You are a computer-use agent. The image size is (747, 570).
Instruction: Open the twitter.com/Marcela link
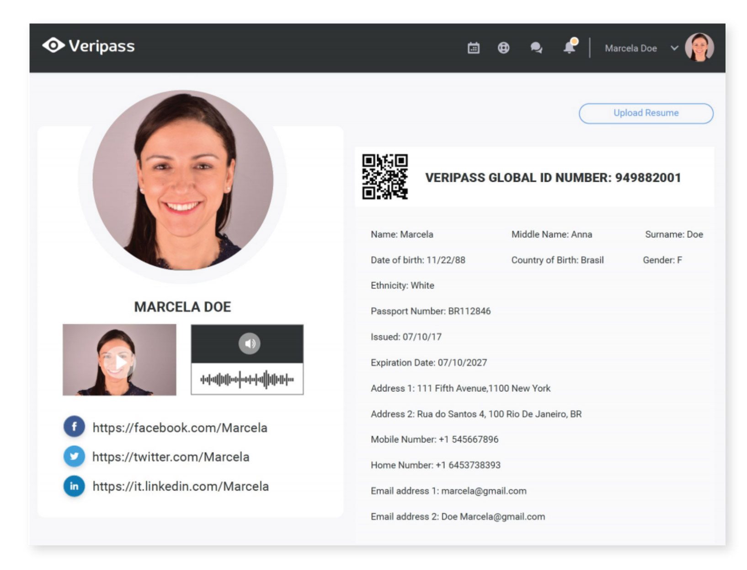[x=171, y=457]
